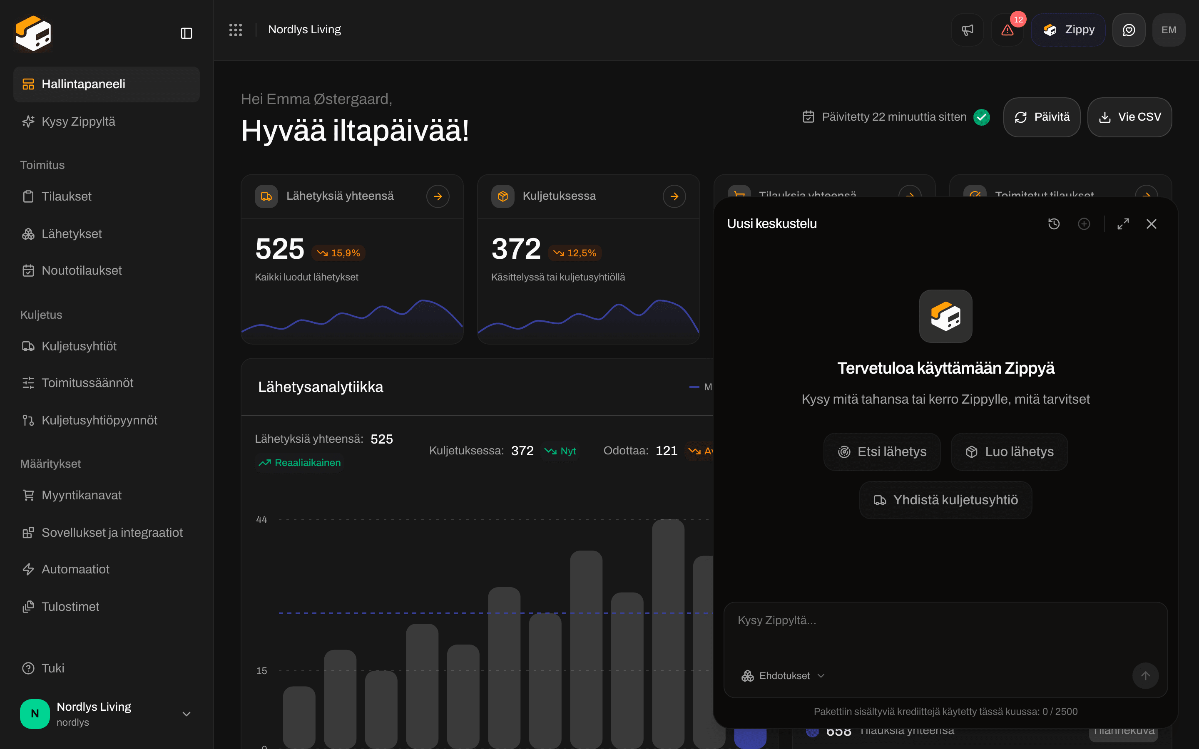Send message with the arrow-up button
The width and height of the screenshot is (1199, 749).
1145,676
